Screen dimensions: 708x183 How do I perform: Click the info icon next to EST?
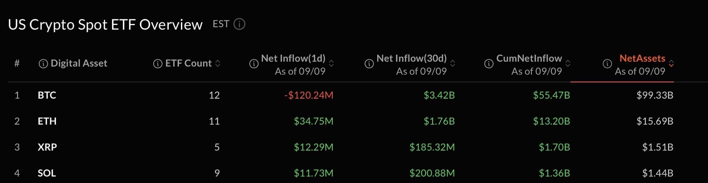point(239,24)
